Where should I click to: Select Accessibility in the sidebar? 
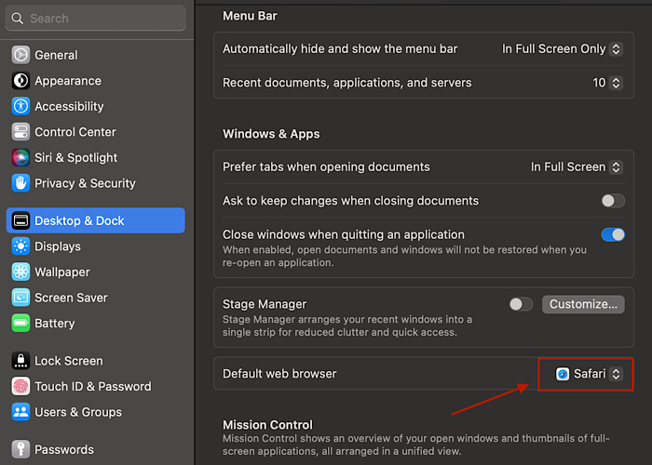click(96, 106)
